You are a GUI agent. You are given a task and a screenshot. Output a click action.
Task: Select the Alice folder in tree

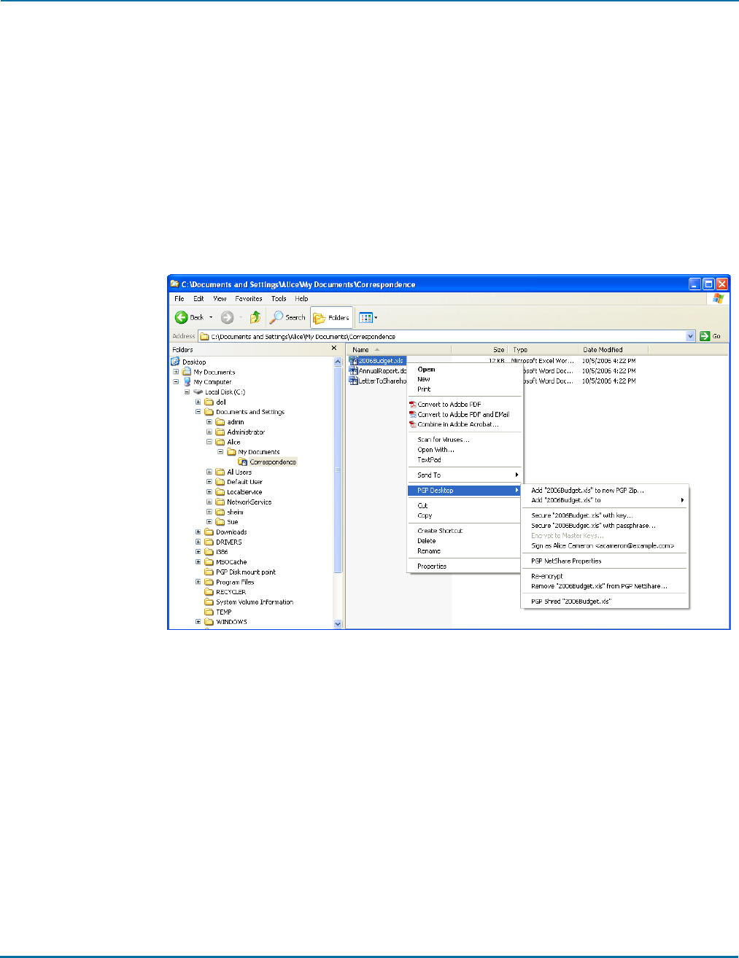coord(228,442)
